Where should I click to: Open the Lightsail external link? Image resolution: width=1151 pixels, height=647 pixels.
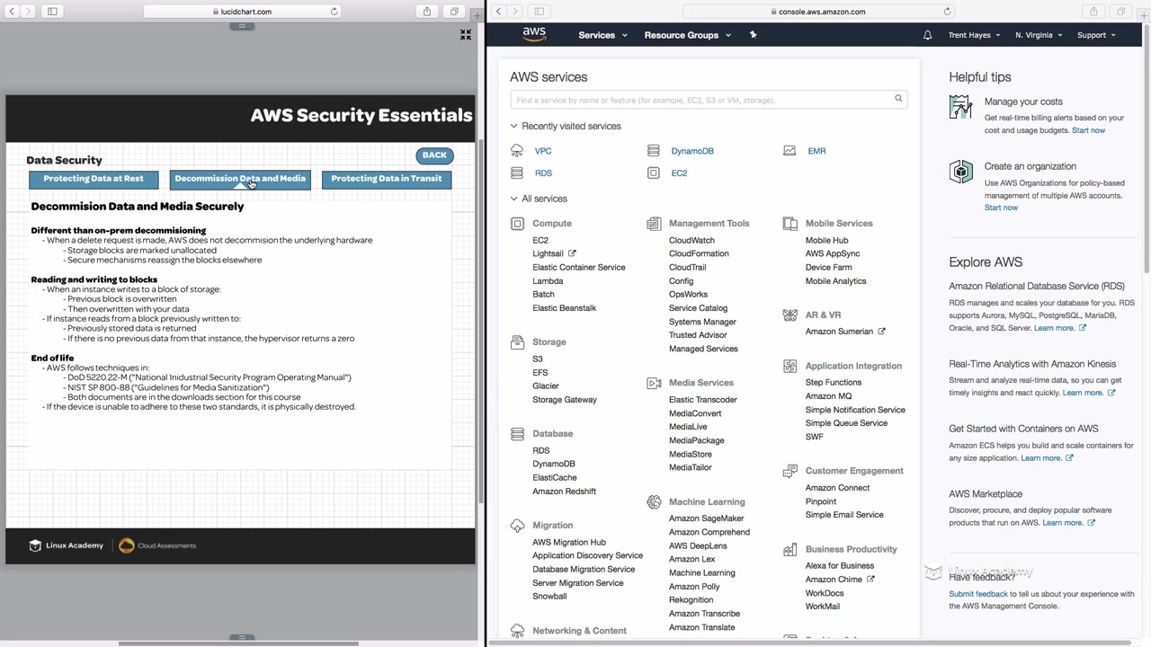[554, 254]
